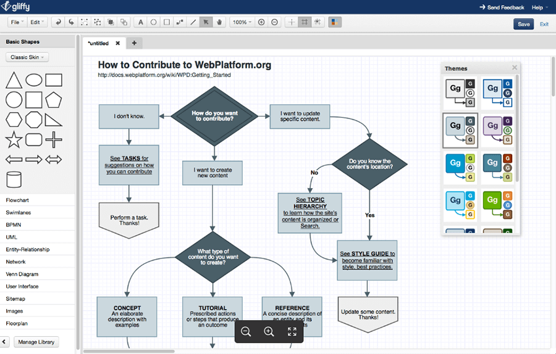Click the Bring to front icon
The image size is (556, 354).
111,22
